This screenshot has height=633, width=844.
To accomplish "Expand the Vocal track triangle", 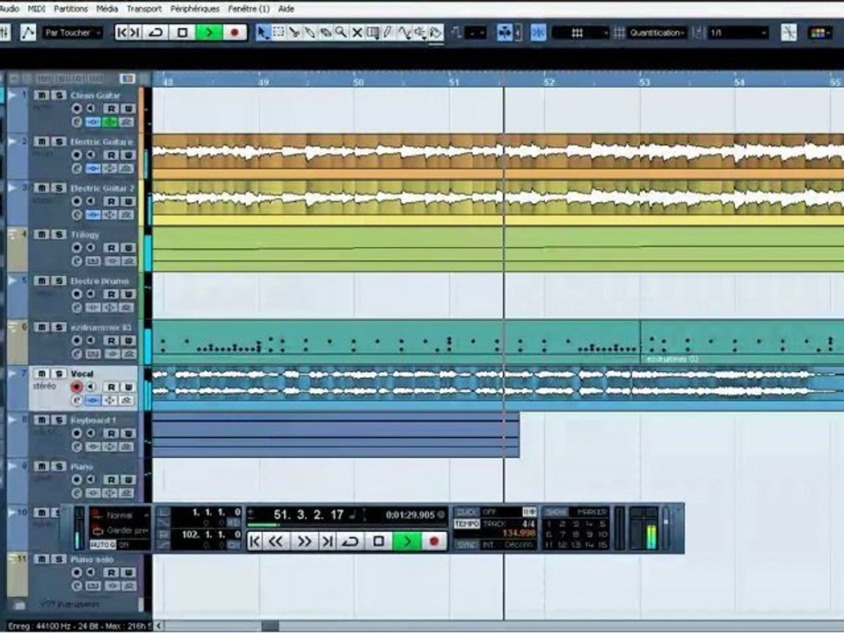I will pos(11,374).
